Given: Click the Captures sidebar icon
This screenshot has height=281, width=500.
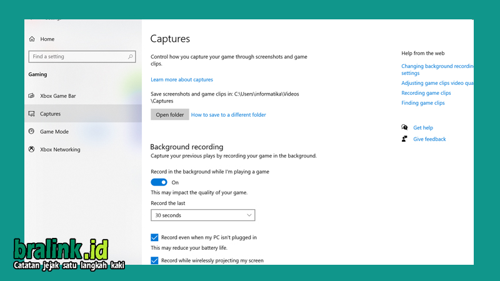Looking at the screenshot, I should coord(32,114).
